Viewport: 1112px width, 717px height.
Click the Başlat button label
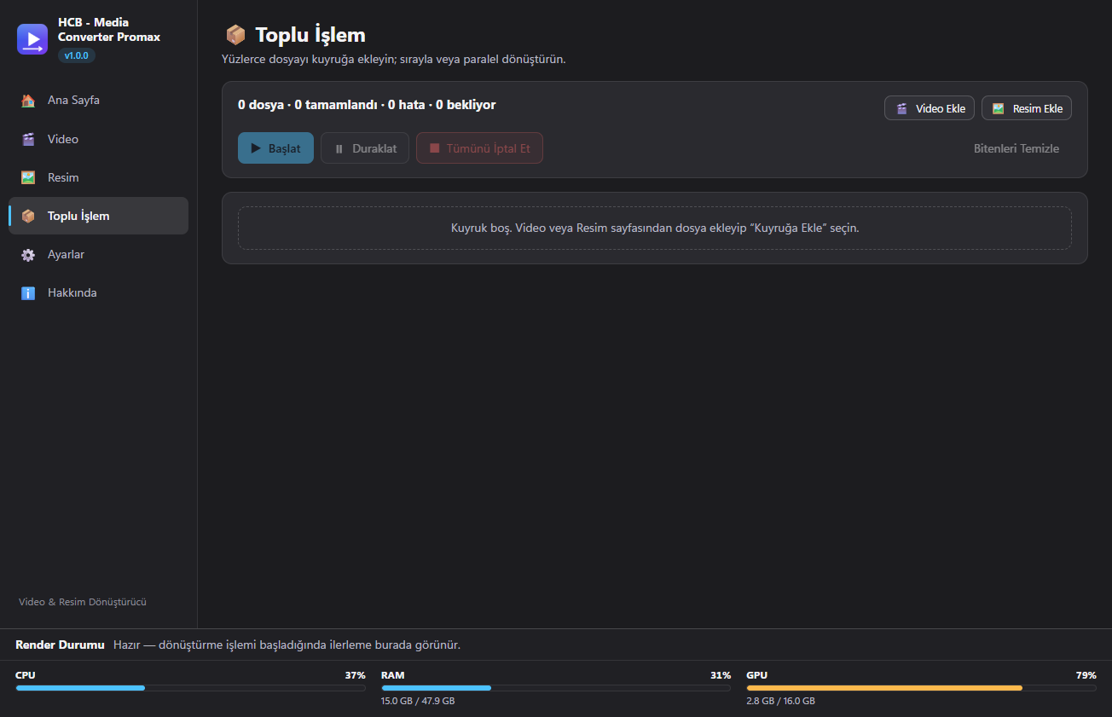285,148
